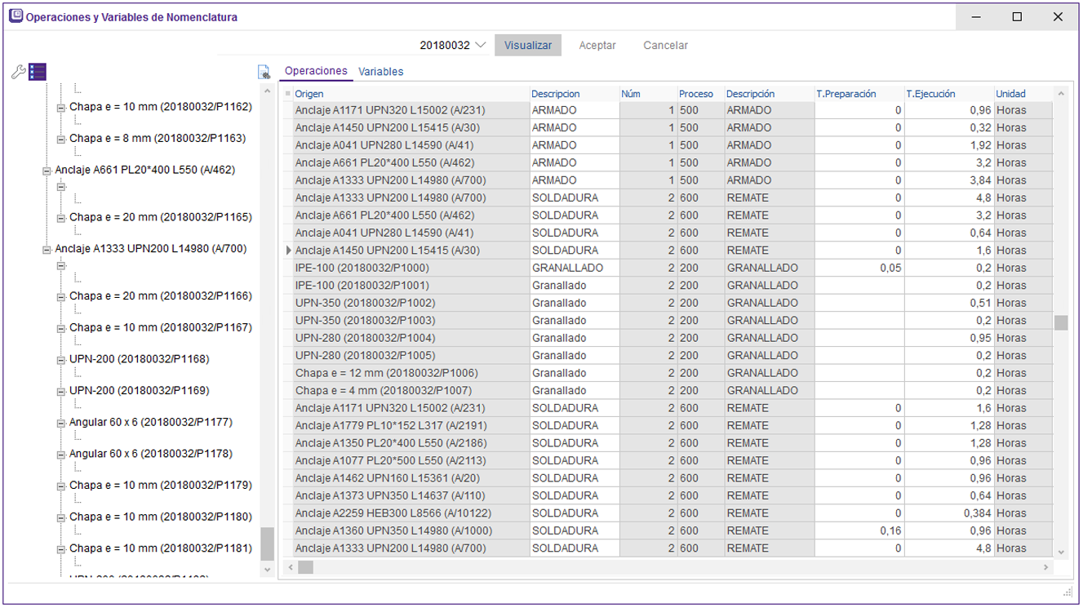This screenshot has height=608, width=1083.
Task: Click the document gear icon beside Operaciones
Action: [264, 73]
